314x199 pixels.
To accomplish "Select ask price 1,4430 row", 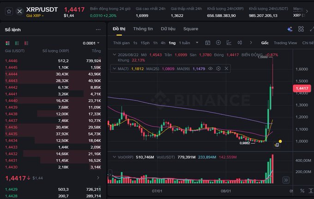I will (x=53, y=167).
